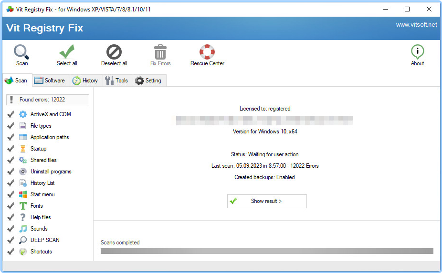The width and height of the screenshot is (442, 273).
Task: Open the History tab
Action: (86, 81)
